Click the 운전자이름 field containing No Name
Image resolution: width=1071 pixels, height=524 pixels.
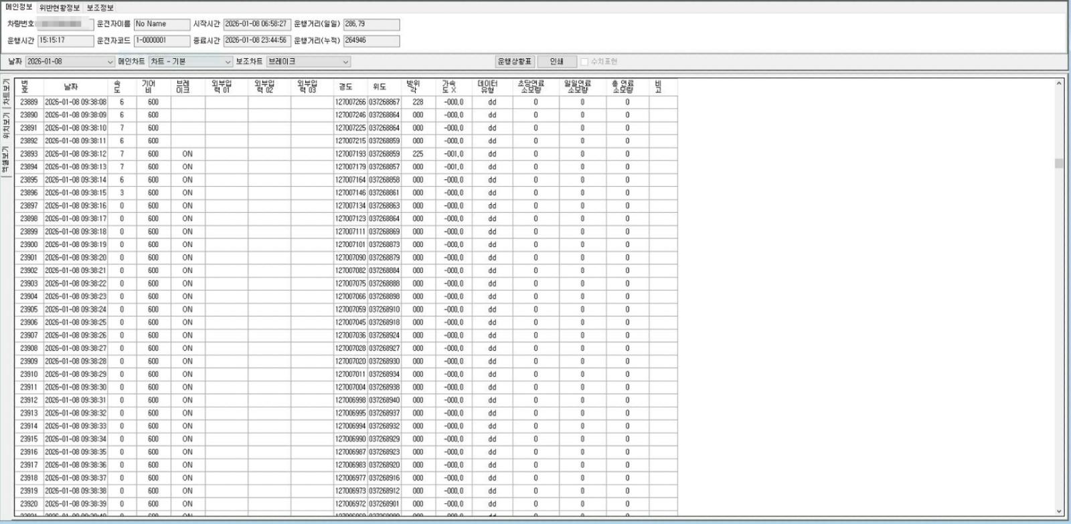[161, 24]
